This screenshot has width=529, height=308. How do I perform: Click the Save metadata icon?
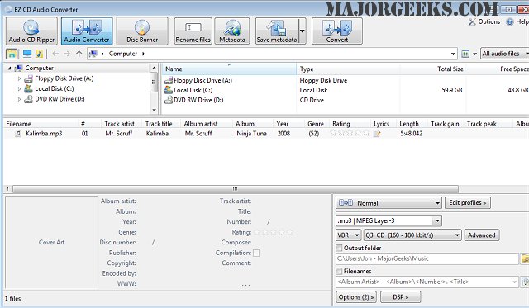[x=277, y=31]
